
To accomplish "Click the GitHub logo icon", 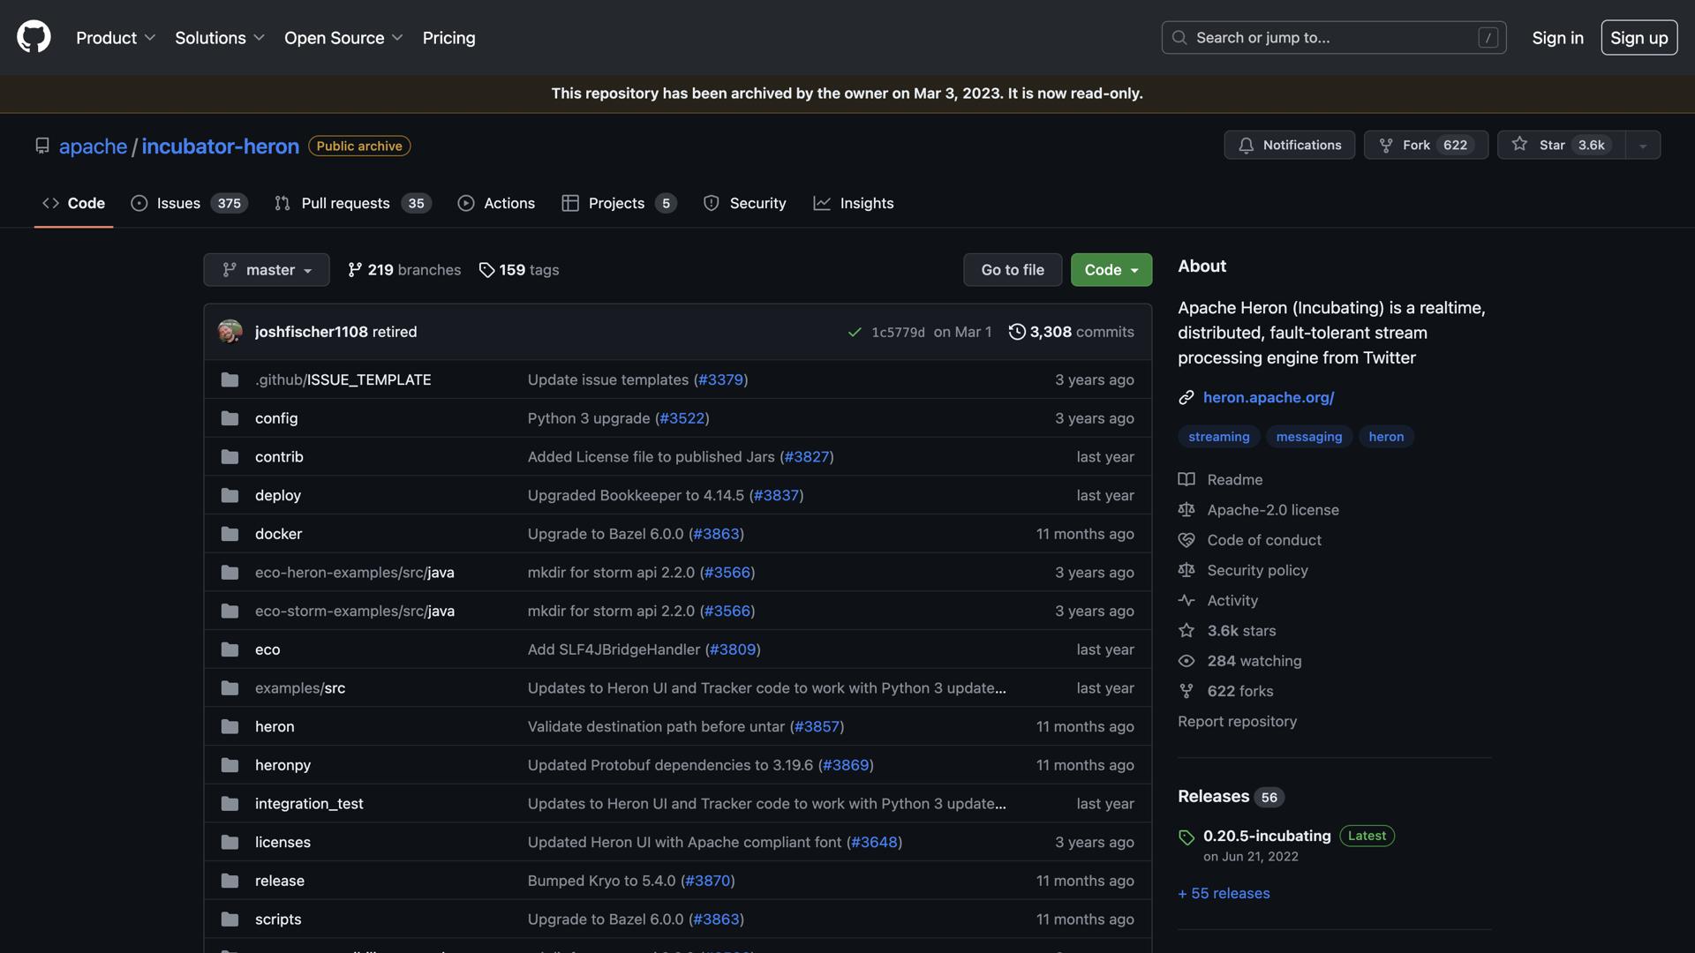I will click(x=34, y=37).
